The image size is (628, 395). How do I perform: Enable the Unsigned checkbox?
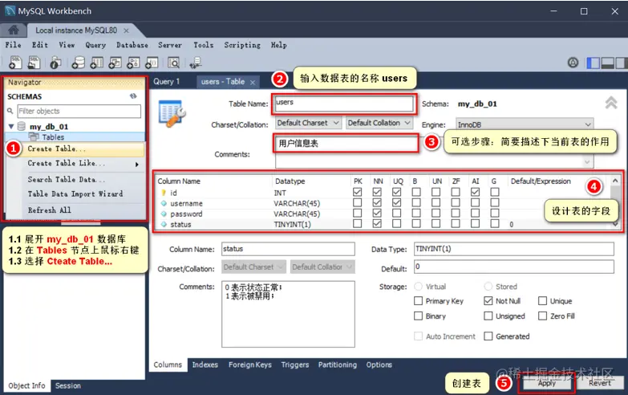point(488,316)
